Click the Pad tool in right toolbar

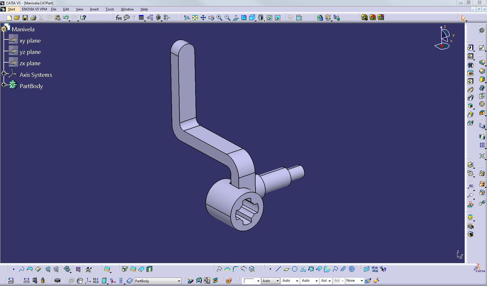point(470,48)
